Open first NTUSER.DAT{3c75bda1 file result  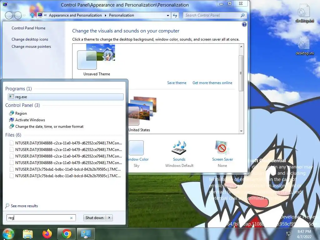click(66, 169)
